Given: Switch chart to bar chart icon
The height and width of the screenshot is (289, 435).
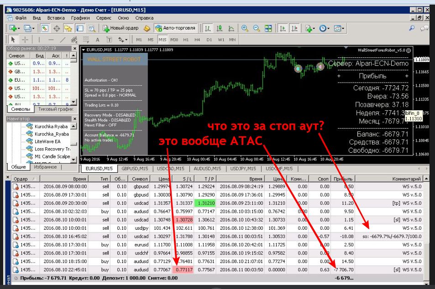Looking at the screenshot, I should [x=208, y=28].
